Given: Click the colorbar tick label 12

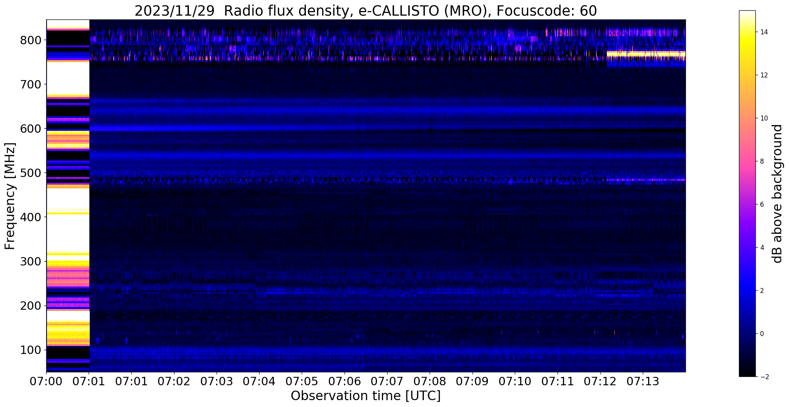Looking at the screenshot, I should (764, 75).
